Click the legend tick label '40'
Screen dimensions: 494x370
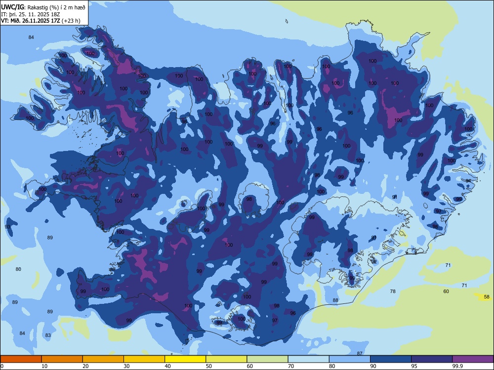point(168,366)
